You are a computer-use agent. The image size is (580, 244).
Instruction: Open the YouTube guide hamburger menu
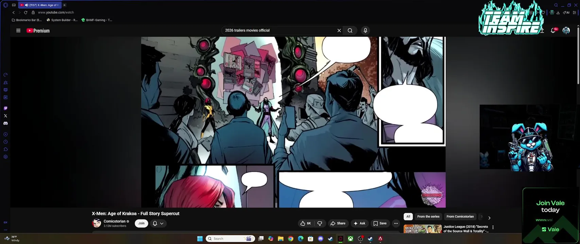click(18, 30)
